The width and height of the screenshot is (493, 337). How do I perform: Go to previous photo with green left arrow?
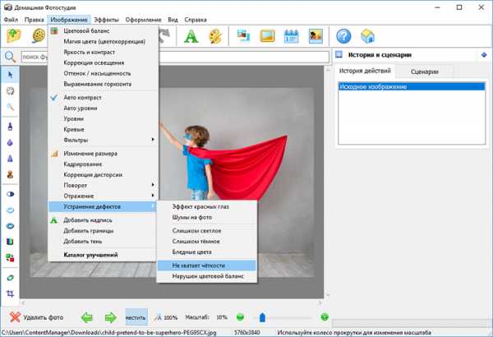pyautogui.click(x=86, y=317)
